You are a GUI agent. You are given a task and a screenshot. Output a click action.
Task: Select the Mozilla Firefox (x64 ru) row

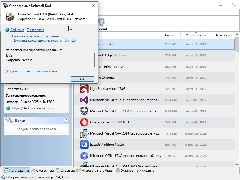[154, 66]
